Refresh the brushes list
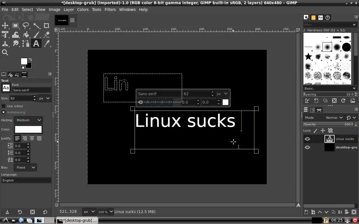The image size is (359, 224). 343,101
